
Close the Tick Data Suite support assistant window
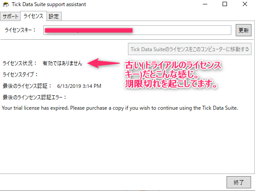(245, 4)
